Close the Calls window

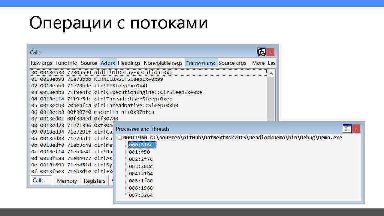point(270,52)
